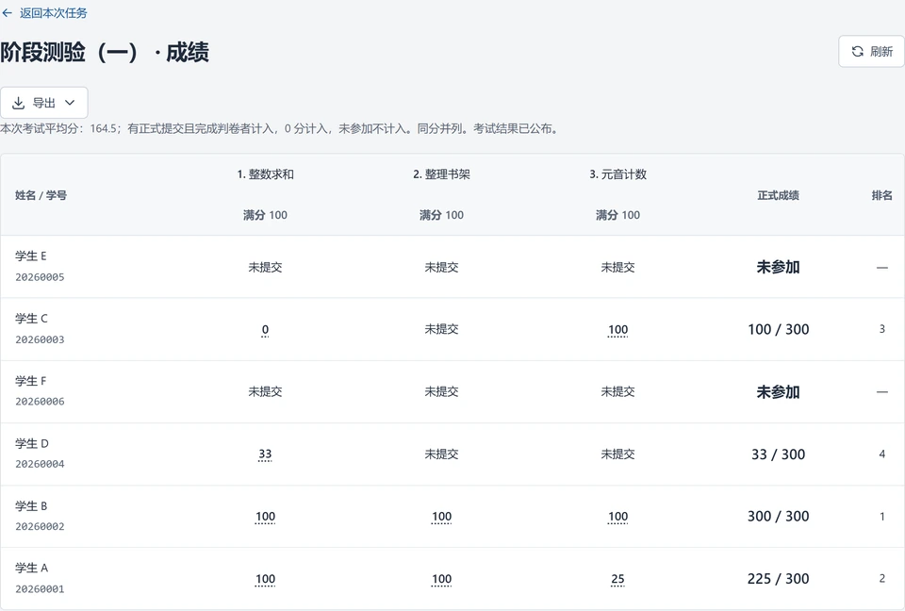Open 学生 D score 33 for 整数求和
This screenshot has height=611, width=905.
[x=265, y=454]
